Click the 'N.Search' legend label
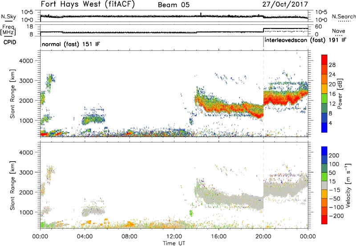 pyautogui.click(x=344, y=16)
